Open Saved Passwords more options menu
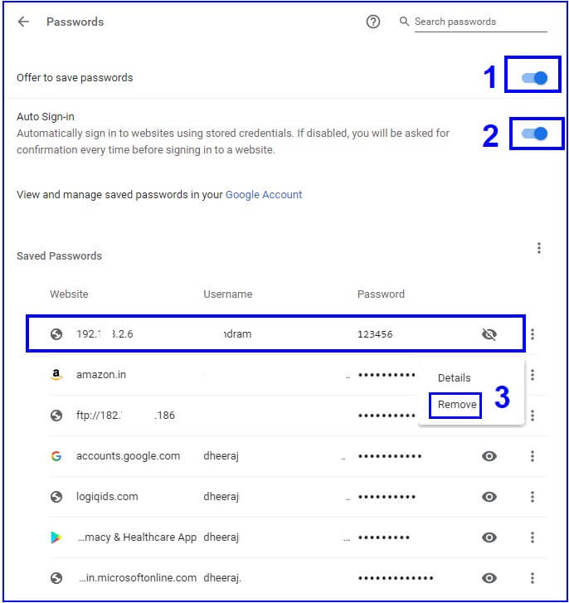The height and width of the screenshot is (603, 569). 538,248
